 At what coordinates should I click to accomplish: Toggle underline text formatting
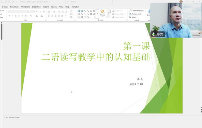coord(16,16)
